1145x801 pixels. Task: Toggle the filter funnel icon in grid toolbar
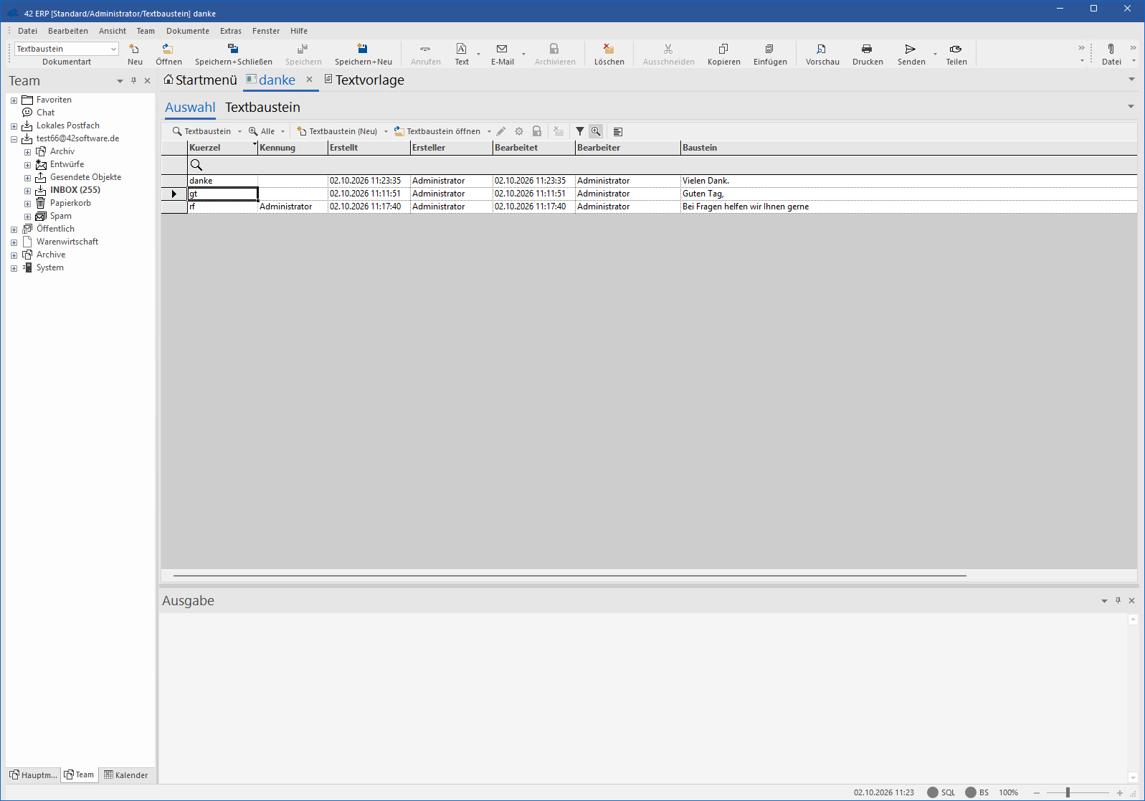point(580,131)
